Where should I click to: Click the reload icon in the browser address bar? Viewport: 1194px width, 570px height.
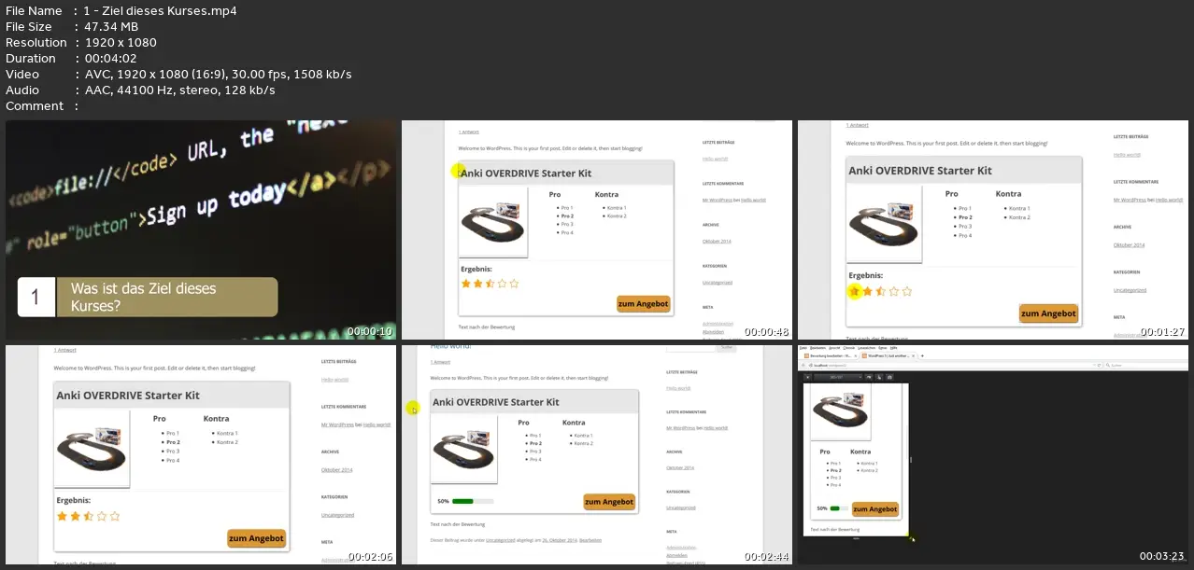(x=1099, y=365)
